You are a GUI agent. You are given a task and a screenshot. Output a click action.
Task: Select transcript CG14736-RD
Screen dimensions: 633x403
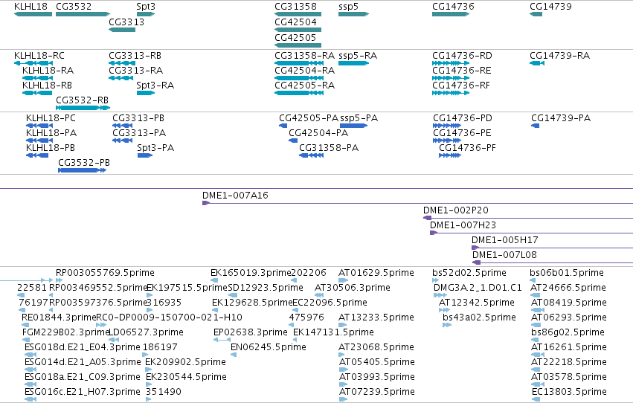[x=451, y=63]
